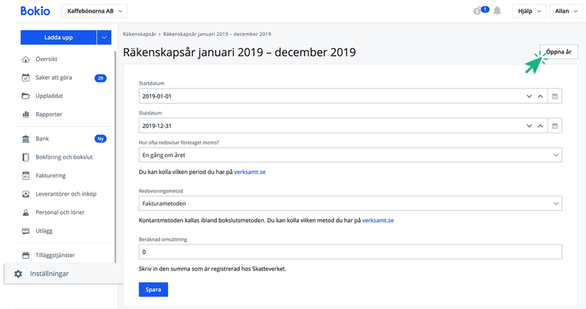Open the Redovisningsmetod dropdown
Screen dimensions: 586x309
point(350,205)
